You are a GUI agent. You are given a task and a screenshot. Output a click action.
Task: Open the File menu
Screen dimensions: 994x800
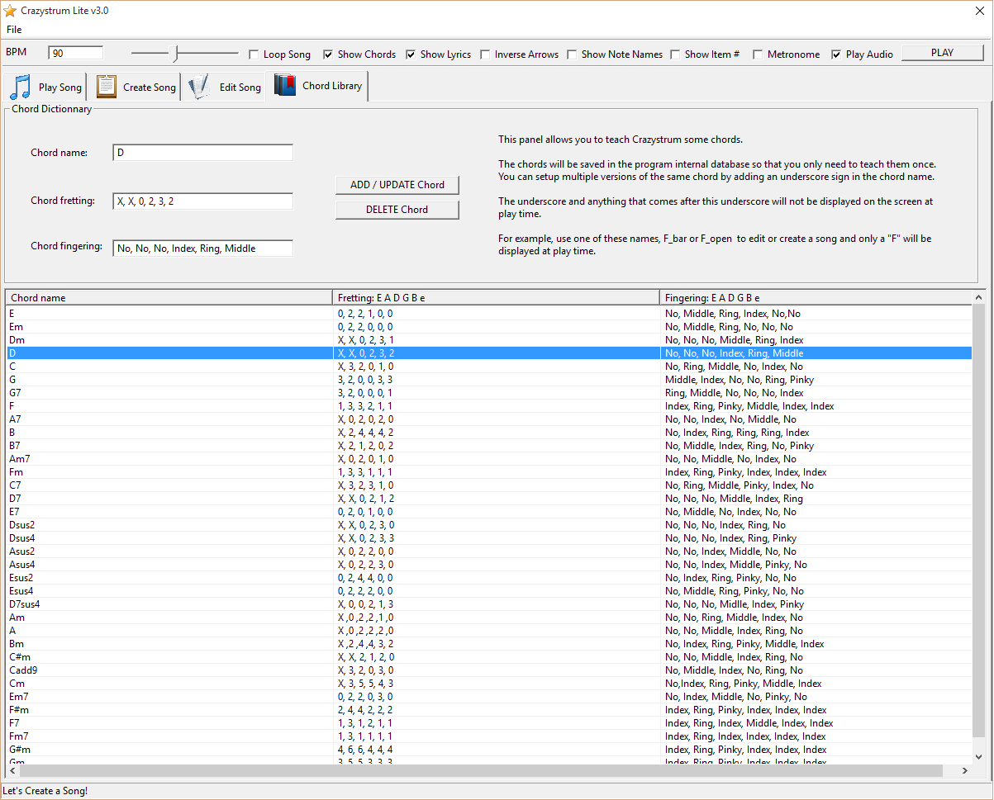coord(14,30)
